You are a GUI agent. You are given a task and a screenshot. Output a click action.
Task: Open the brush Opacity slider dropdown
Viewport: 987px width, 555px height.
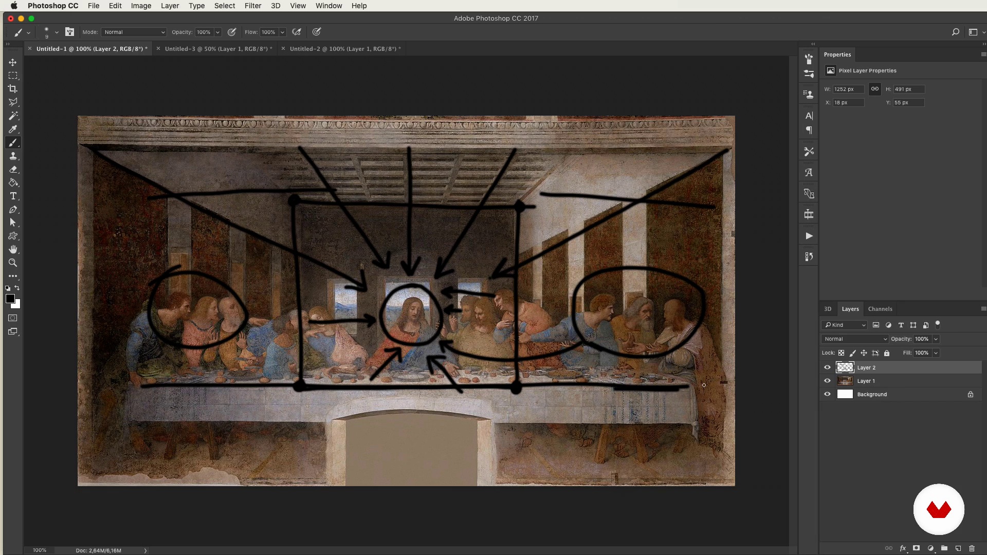[x=217, y=32]
